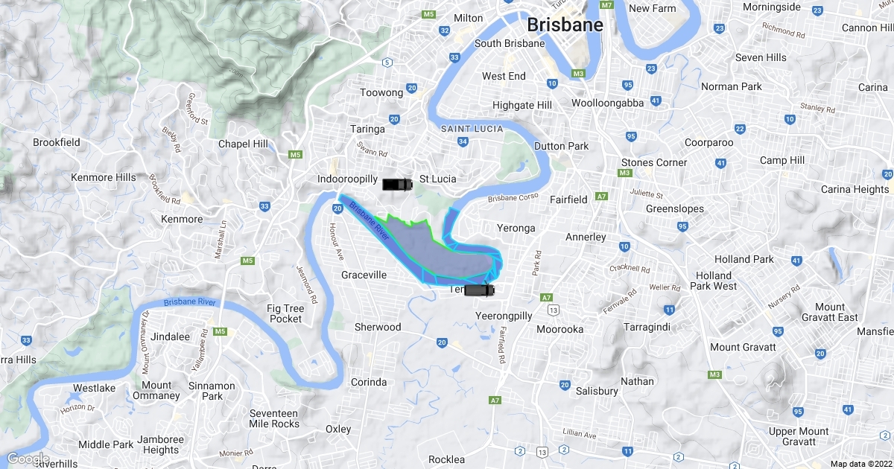
Task: Click the Mount Gravatt suburb label
Action: pos(743,347)
